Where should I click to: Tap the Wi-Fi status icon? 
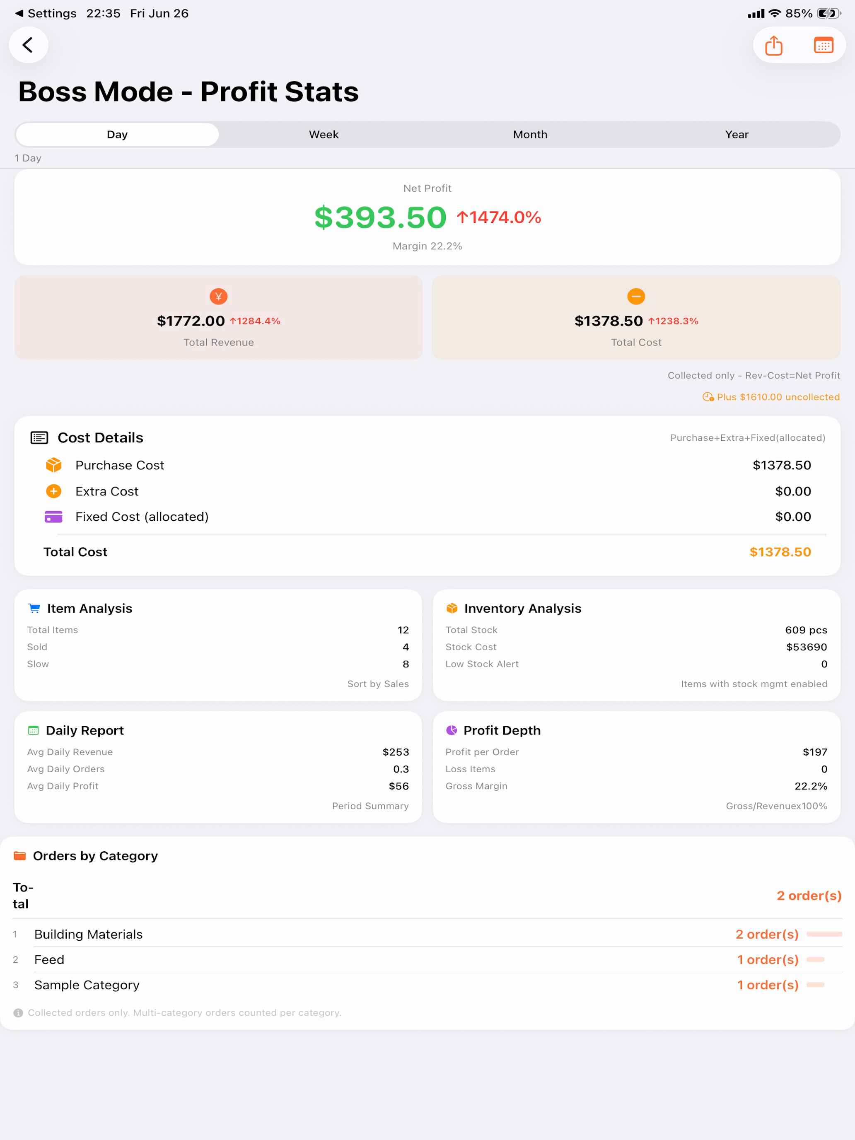[x=775, y=13]
